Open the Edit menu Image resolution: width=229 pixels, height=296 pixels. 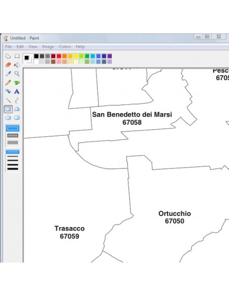(20, 47)
